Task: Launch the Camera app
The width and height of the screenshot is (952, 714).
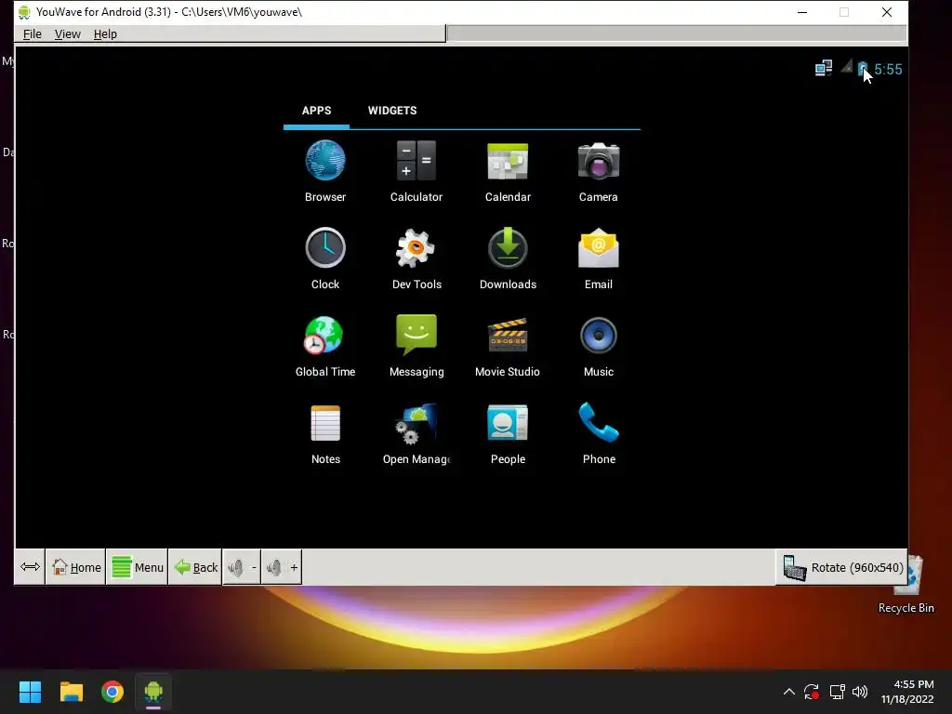Action: click(599, 171)
